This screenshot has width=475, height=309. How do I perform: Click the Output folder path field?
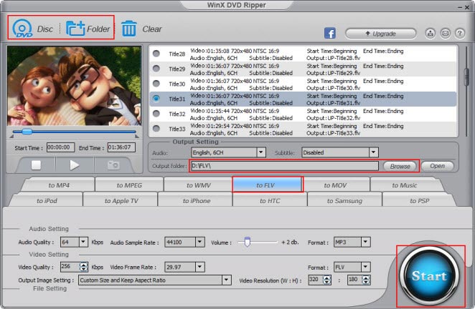284,166
